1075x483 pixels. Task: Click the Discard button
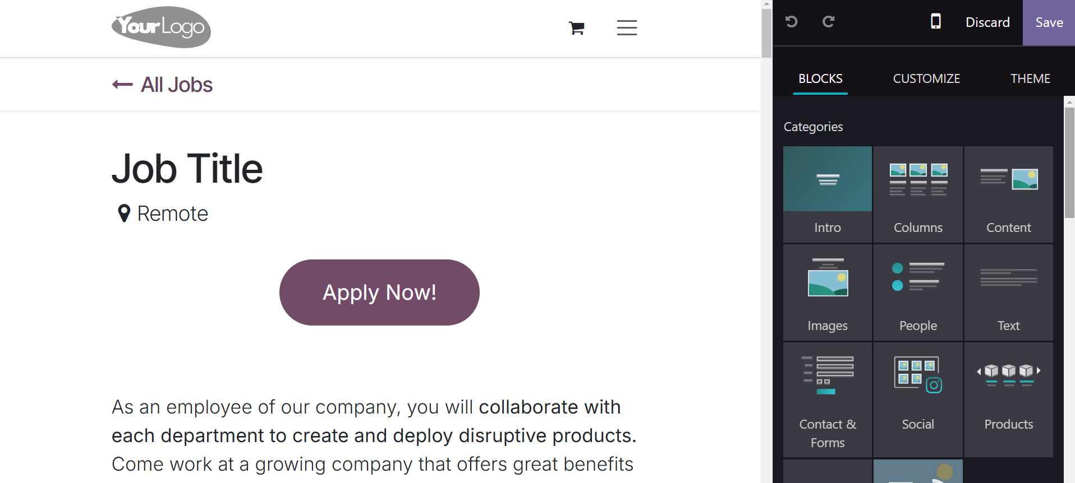(987, 22)
